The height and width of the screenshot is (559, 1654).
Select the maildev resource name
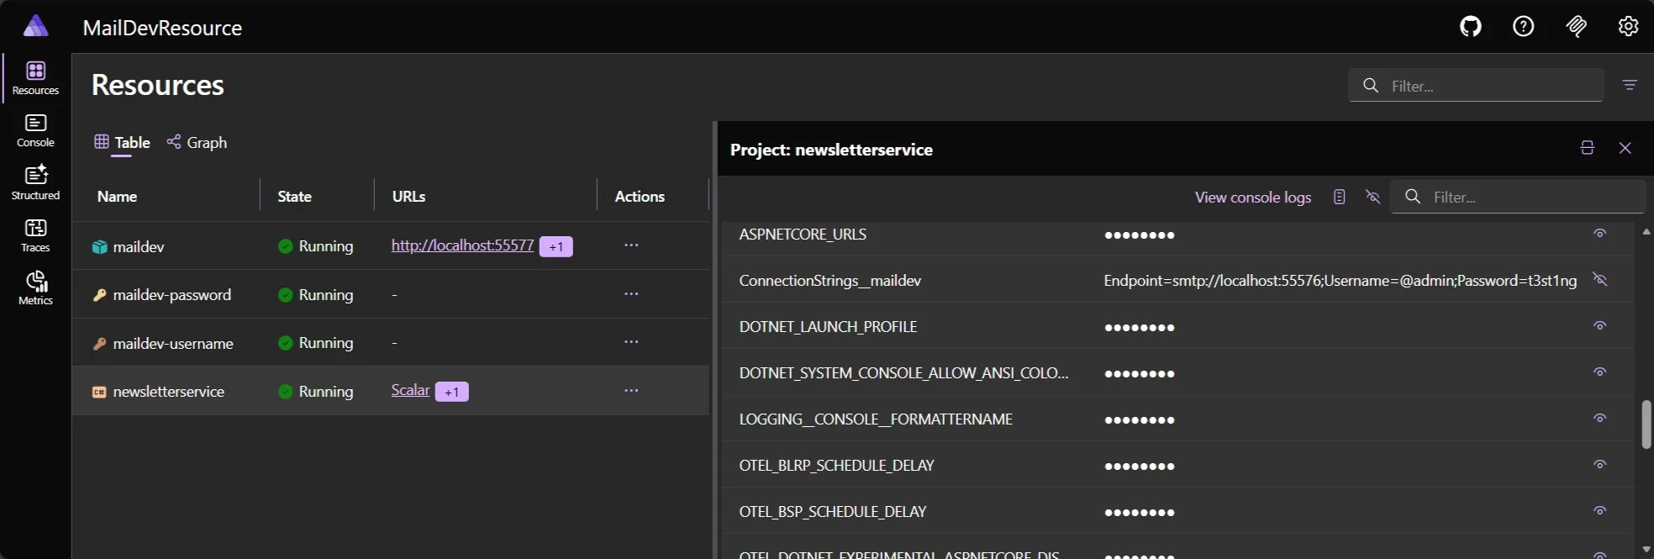tap(139, 246)
